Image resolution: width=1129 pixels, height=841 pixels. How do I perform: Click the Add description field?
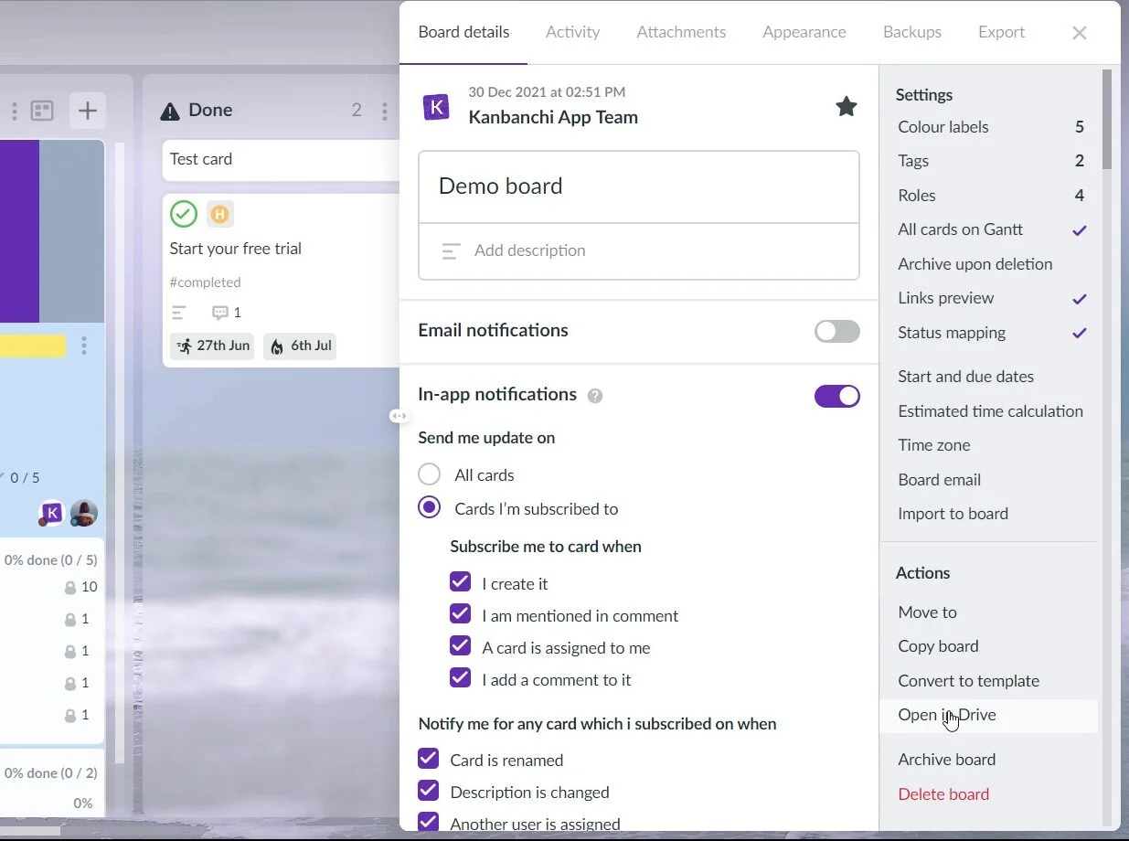pyautogui.click(x=639, y=251)
